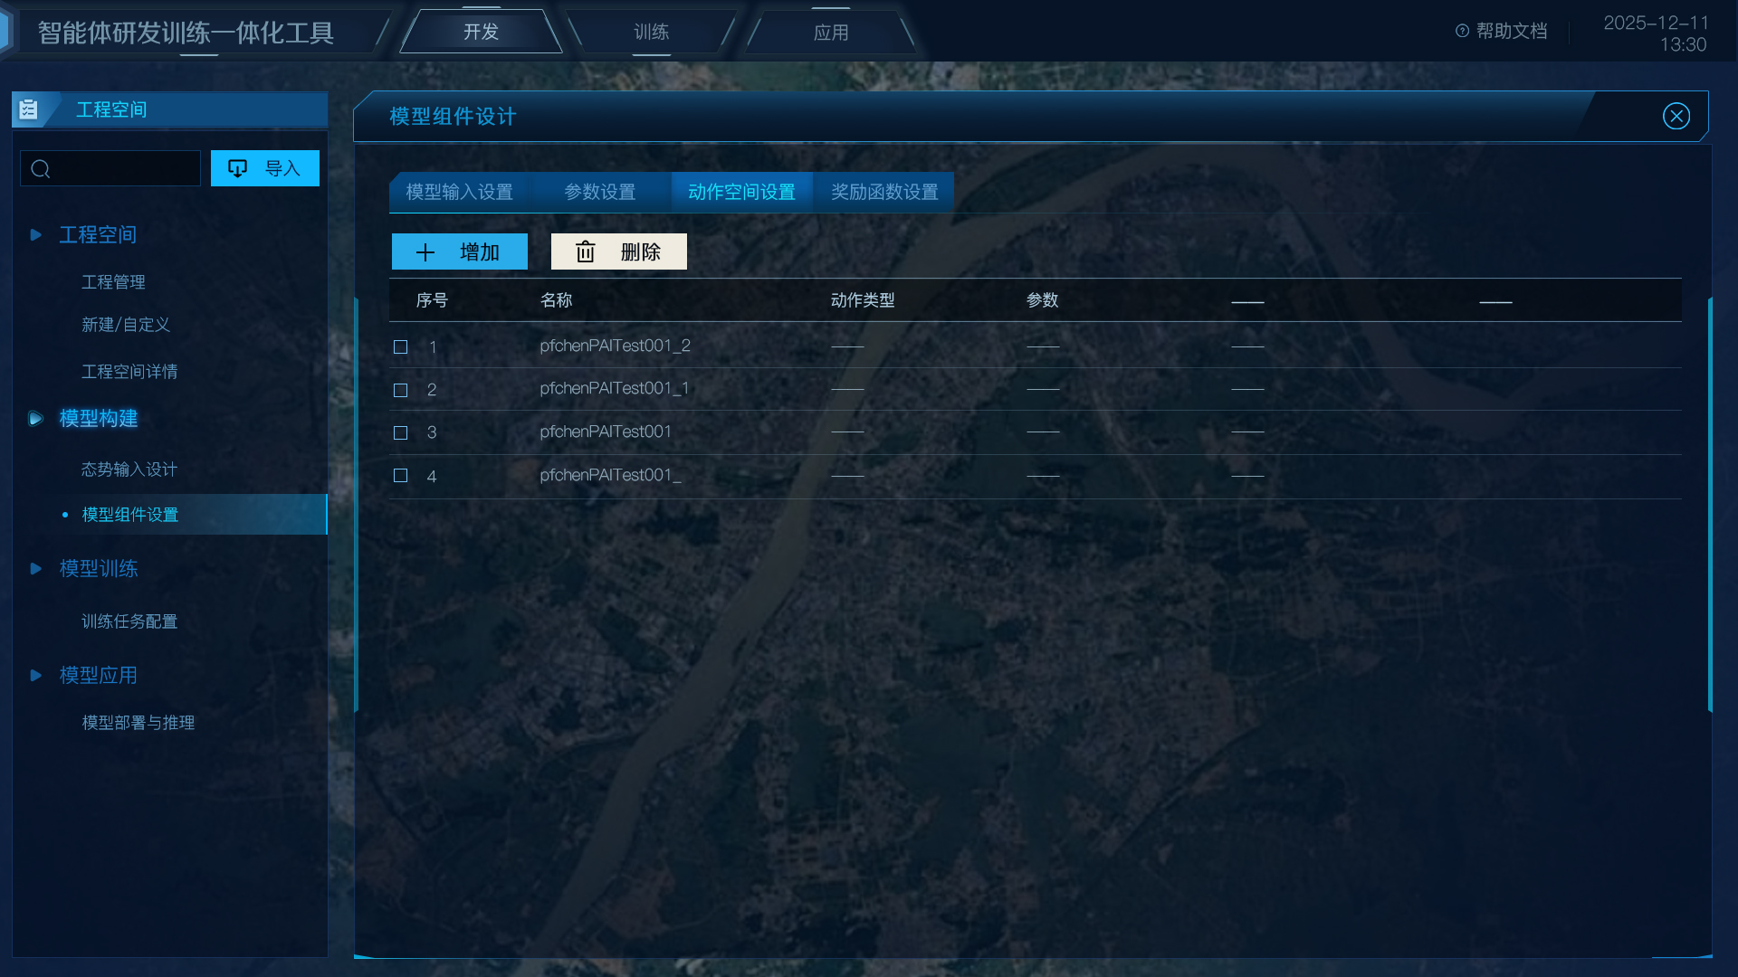Click the 工程空间 clipboard icon in panel header

pyautogui.click(x=28, y=109)
